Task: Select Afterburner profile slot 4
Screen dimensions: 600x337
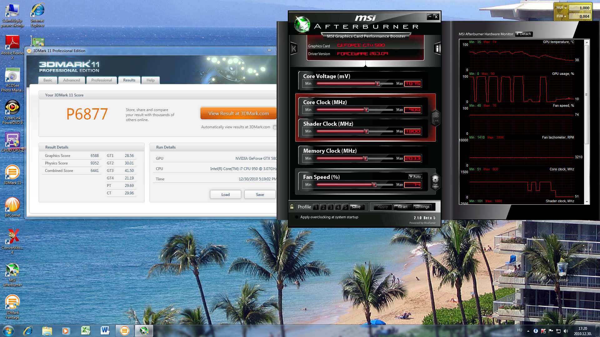Action: pos(338,207)
